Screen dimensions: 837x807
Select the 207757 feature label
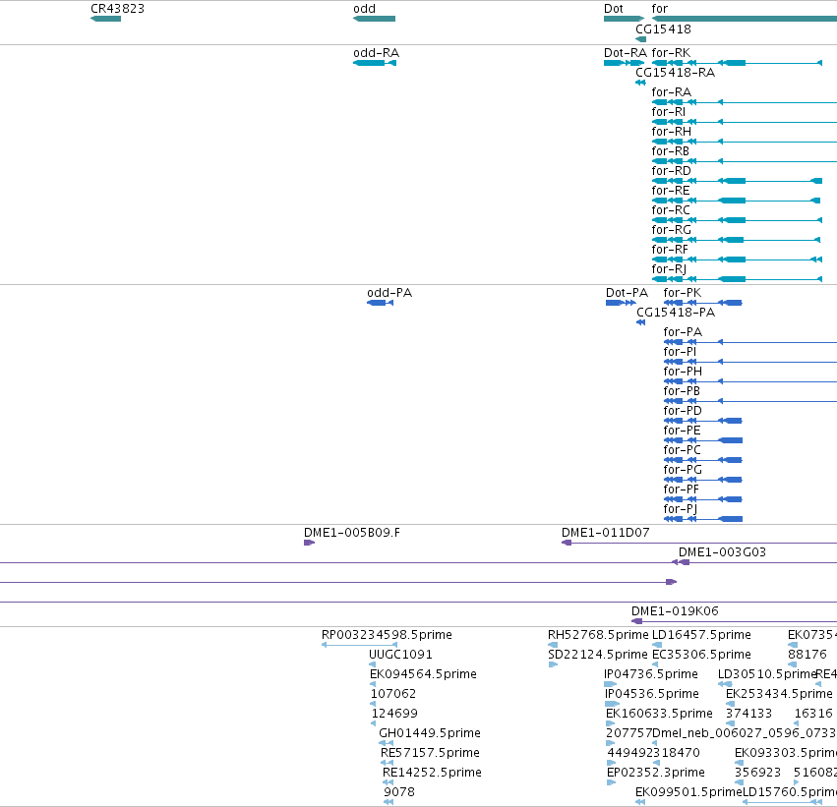coord(628,733)
